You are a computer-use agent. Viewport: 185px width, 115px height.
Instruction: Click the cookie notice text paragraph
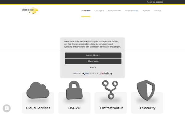click(92, 44)
